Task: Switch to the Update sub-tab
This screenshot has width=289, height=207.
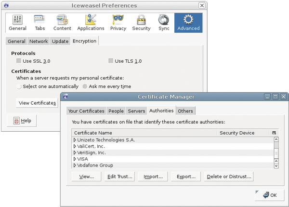Action: (x=60, y=41)
